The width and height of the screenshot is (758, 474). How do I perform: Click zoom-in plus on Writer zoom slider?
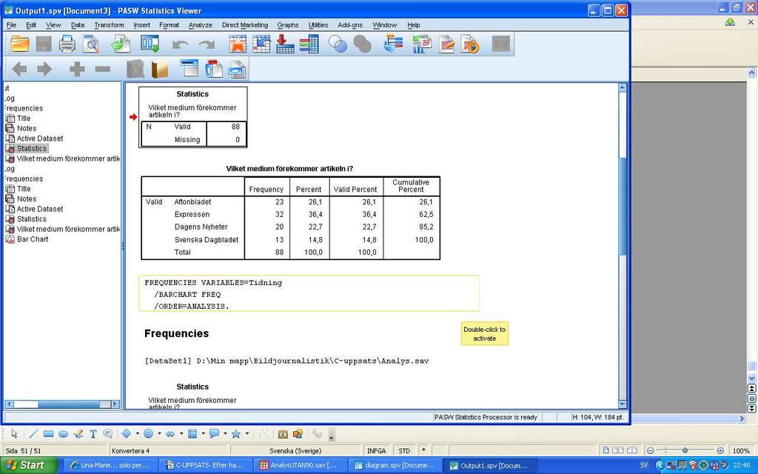coord(720,450)
